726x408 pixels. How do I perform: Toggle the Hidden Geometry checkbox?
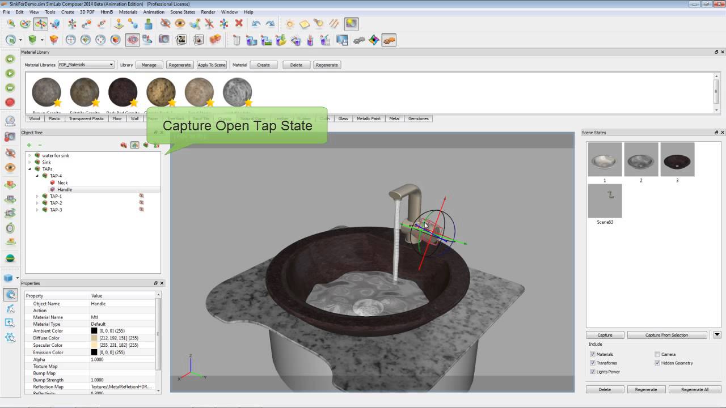tap(657, 363)
